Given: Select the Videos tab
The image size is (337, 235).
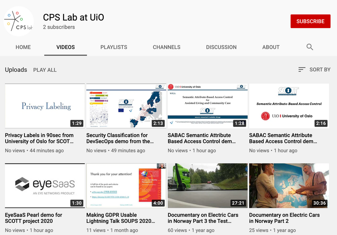Looking at the screenshot, I should [66, 47].
